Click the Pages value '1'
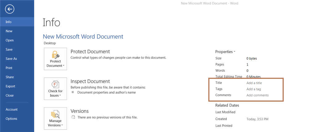The width and height of the screenshot is (316, 132). [x=247, y=65]
